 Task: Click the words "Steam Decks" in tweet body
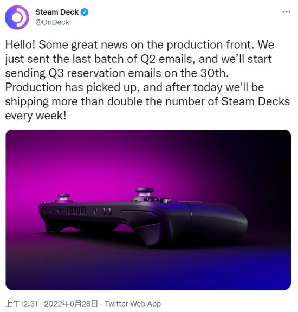point(256,101)
